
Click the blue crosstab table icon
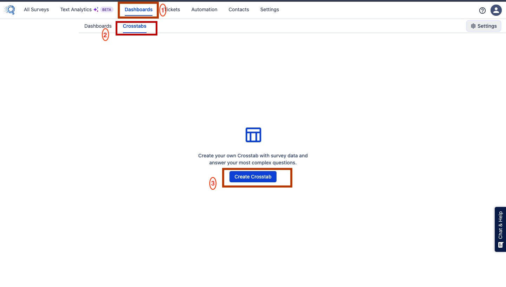point(253,135)
